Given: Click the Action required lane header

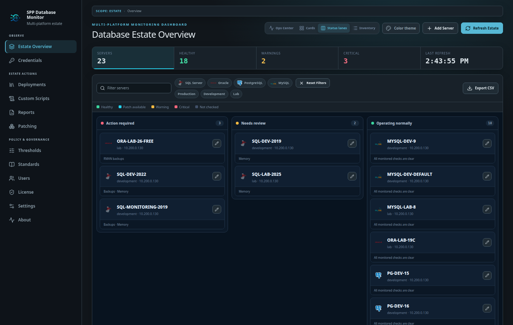Looking at the screenshot, I should coord(162,123).
